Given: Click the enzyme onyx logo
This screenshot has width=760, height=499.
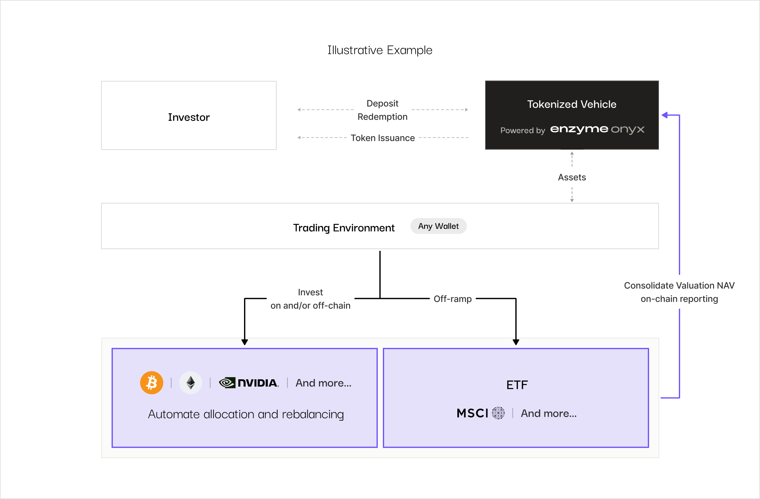Looking at the screenshot, I should tap(597, 129).
